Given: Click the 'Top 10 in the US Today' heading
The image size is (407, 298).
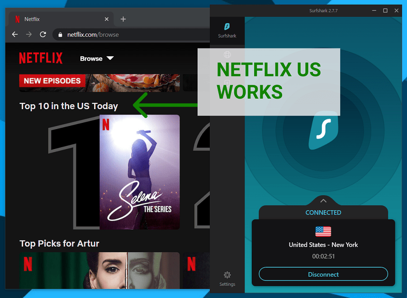Looking at the screenshot, I should click(x=69, y=106).
